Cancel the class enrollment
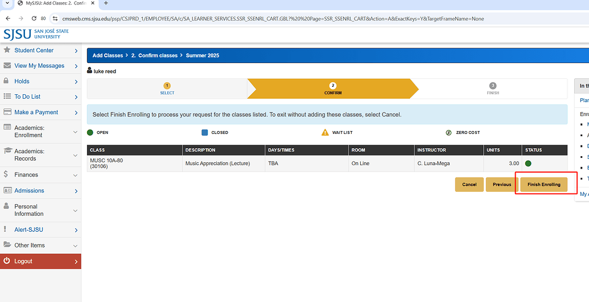The height and width of the screenshot is (302, 589). 469,184
